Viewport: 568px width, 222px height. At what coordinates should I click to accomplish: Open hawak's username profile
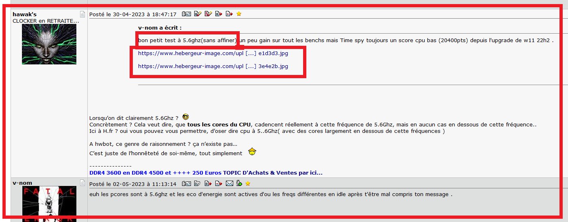24,14
